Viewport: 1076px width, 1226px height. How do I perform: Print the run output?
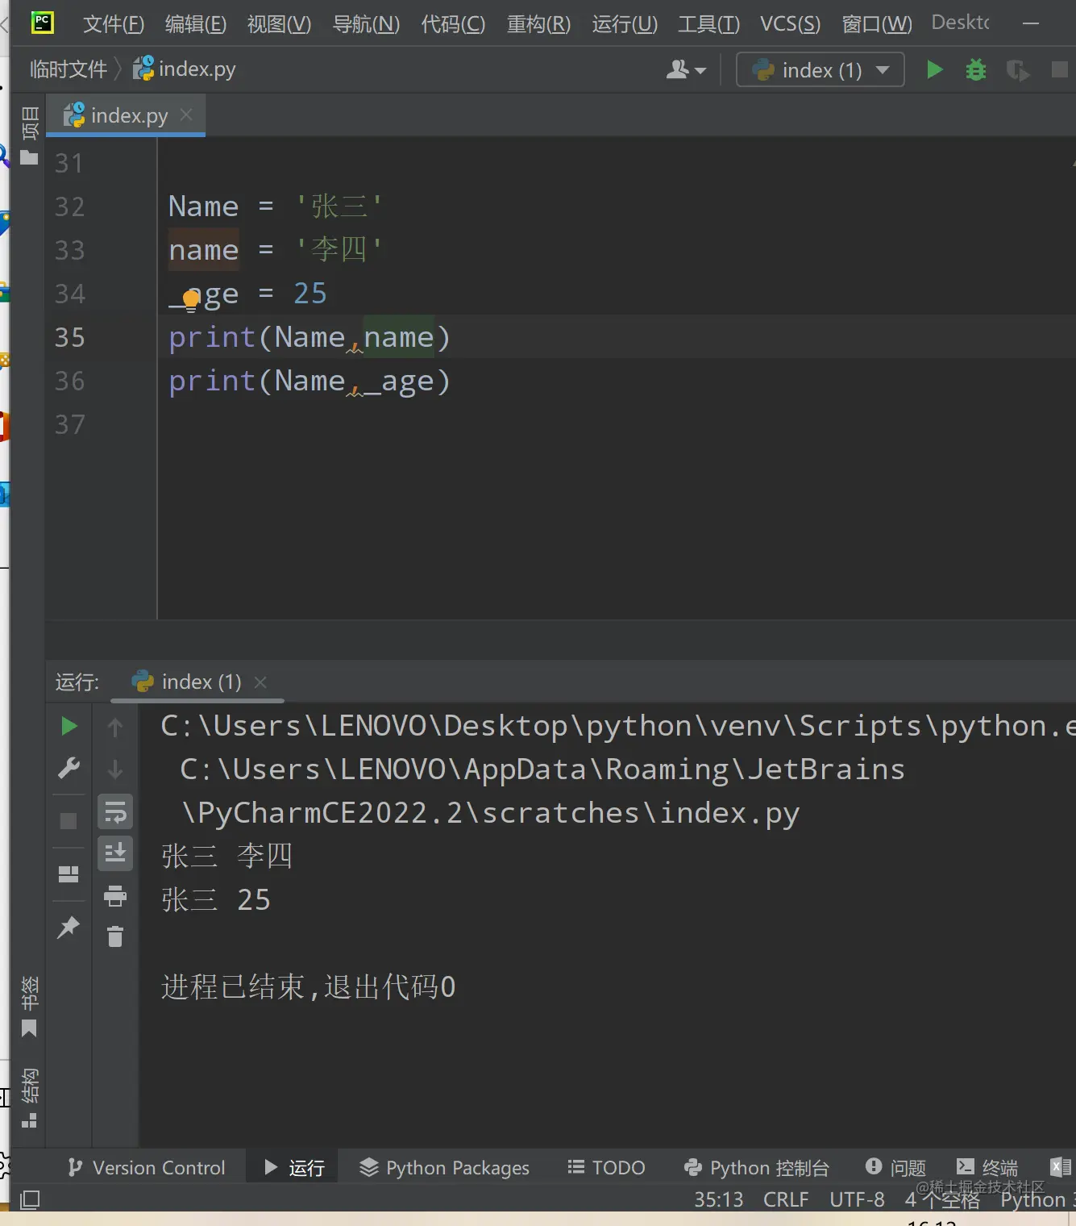[115, 895]
